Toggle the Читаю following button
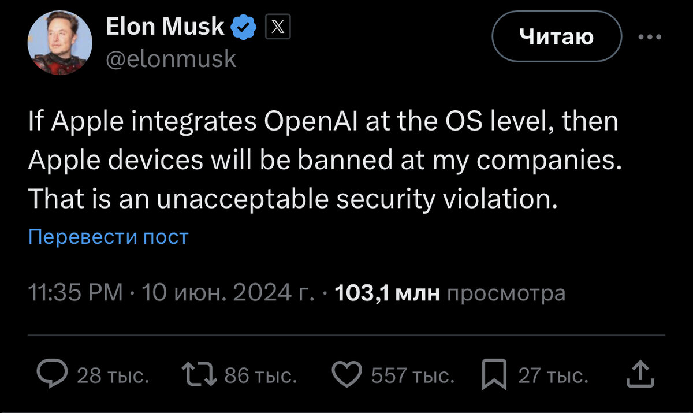This screenshot has width=693, height=413. (556, 37)
